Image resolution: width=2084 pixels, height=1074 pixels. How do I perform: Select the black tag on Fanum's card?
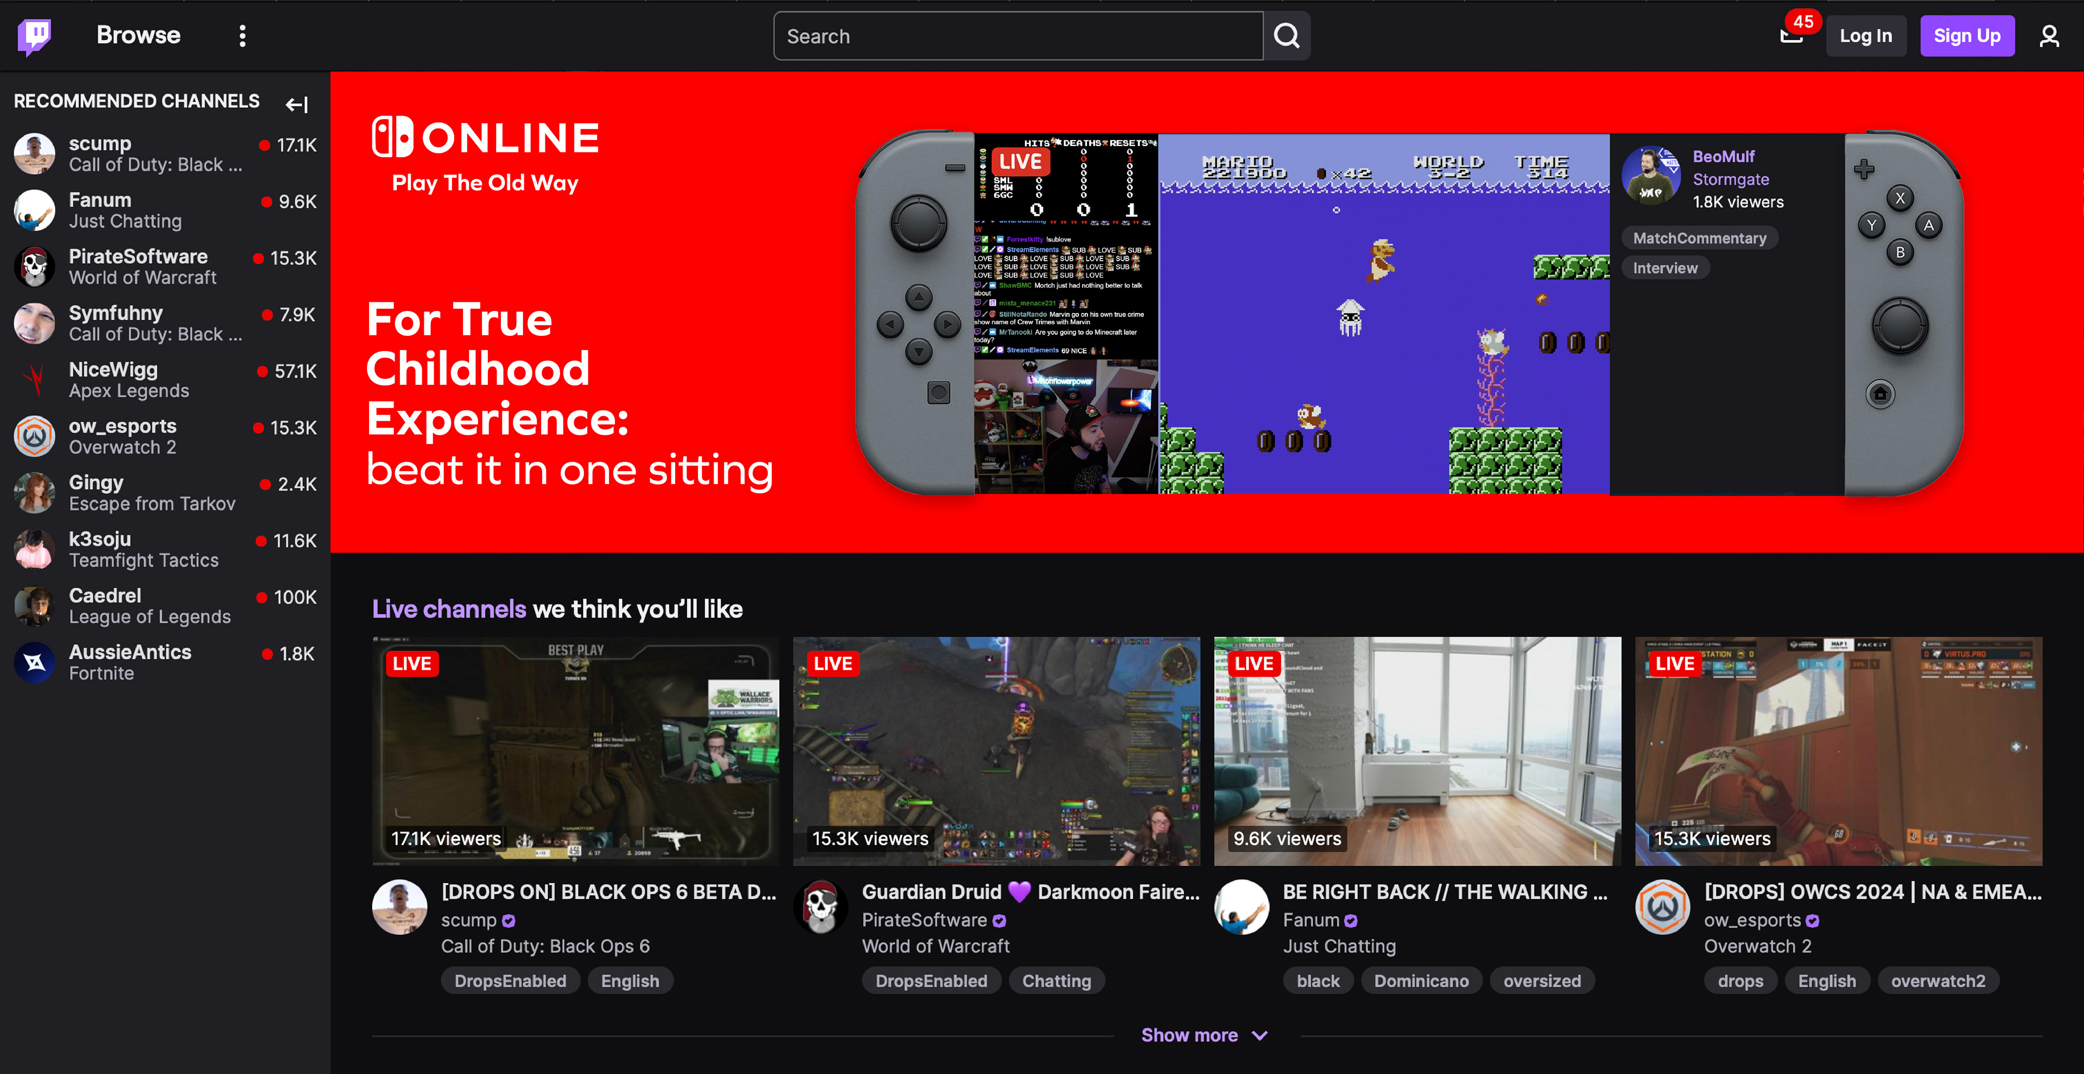click(x=1318, y=981)
